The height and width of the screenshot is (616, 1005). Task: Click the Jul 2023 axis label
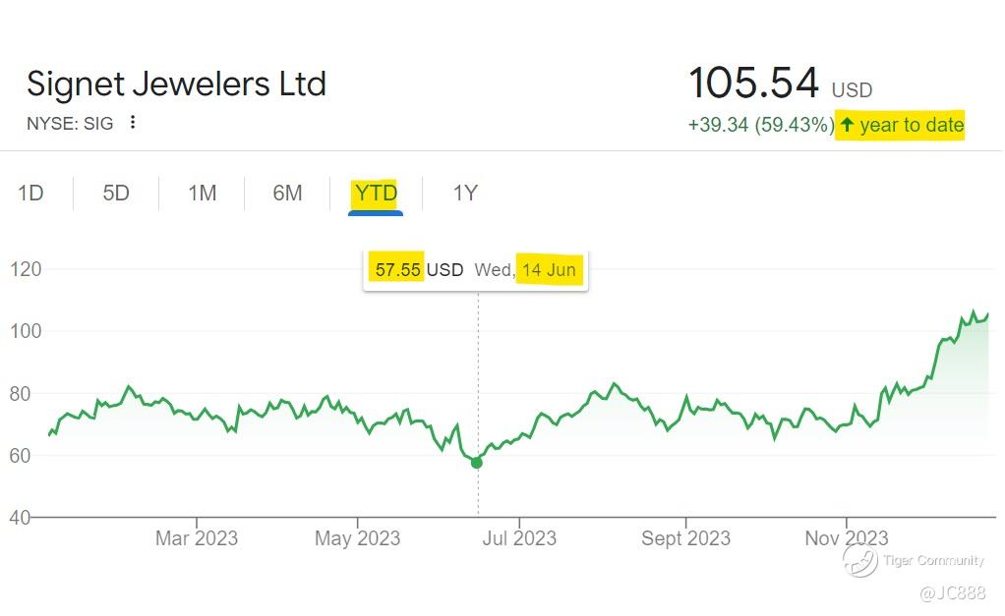tap(518, 538)
